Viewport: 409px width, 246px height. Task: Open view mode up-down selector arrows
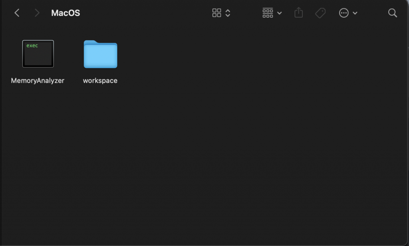click(228, 13)
